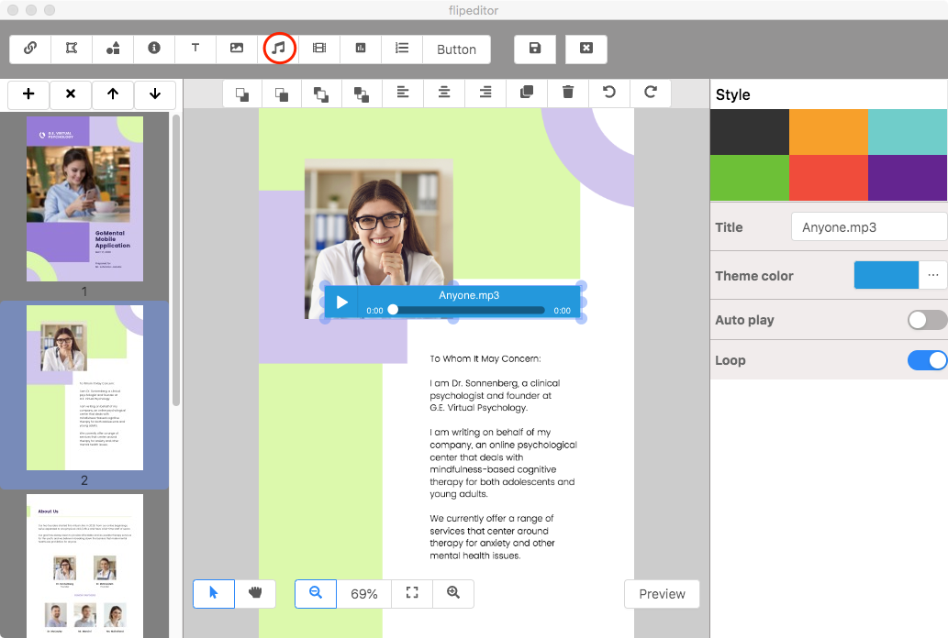Open the Preview of the flipbook
Screen dimensions: 948x638
[662, 594]
